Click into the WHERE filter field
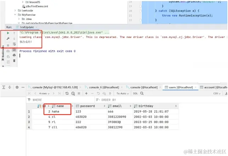228x156 pixels. (x=61, y=100)
